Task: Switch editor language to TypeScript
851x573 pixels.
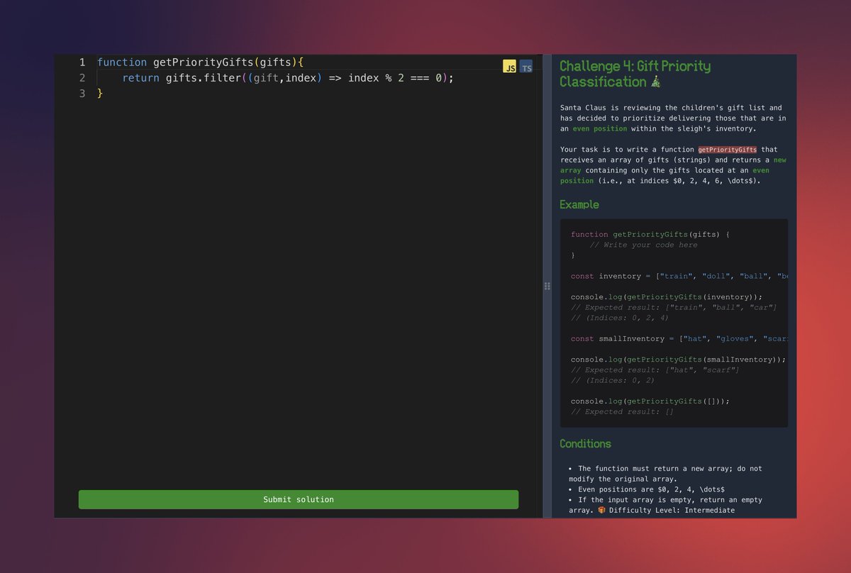Action: [526, 67]
